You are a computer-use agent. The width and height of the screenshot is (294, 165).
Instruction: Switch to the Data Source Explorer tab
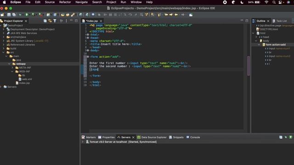coord(152,137)
